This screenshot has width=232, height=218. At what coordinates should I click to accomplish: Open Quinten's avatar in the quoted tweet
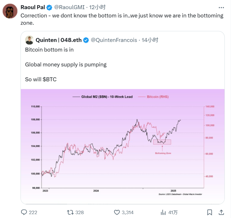pyautogui.click(x=29, y=40)
